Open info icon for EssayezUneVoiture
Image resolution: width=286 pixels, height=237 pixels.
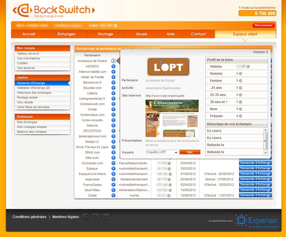click(x=113, y=174)
